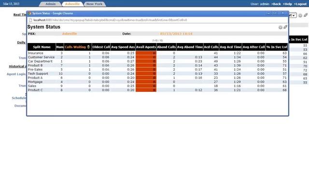Sort by the Avg Speed Ans column header

coord(123,47)
